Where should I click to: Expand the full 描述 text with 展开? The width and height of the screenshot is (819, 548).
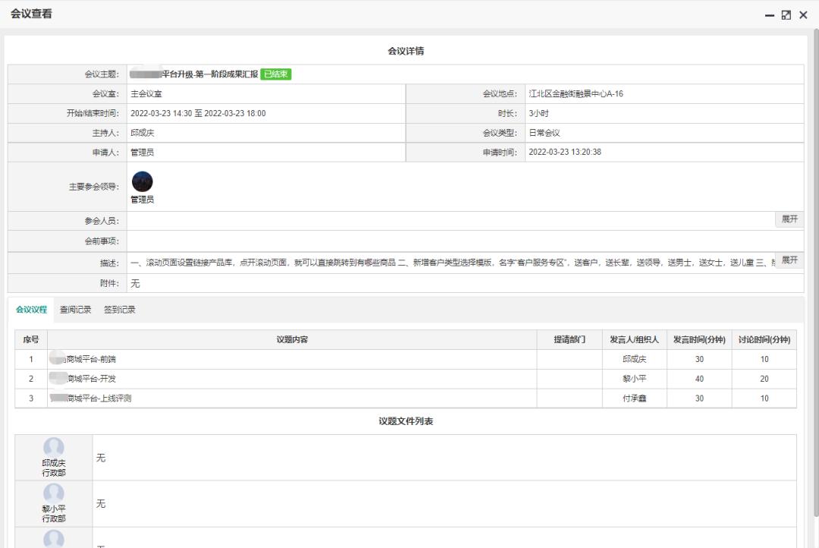point(789,259)
